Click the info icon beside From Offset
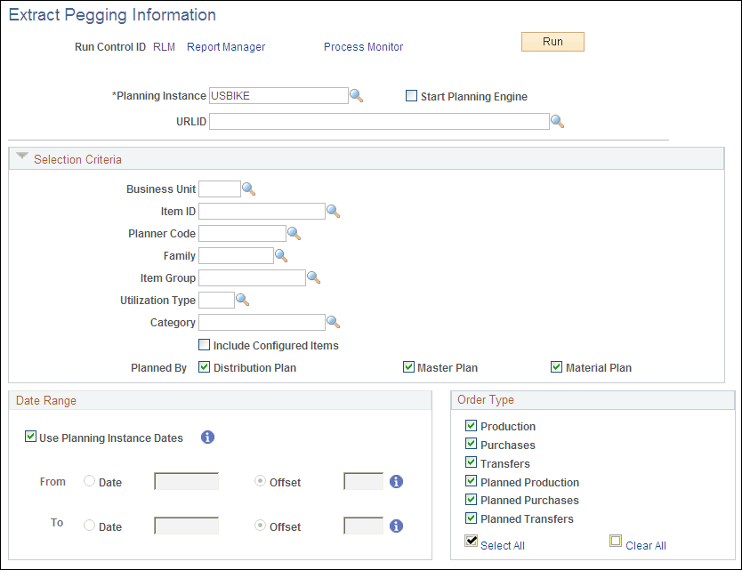 tap(396, 481)
